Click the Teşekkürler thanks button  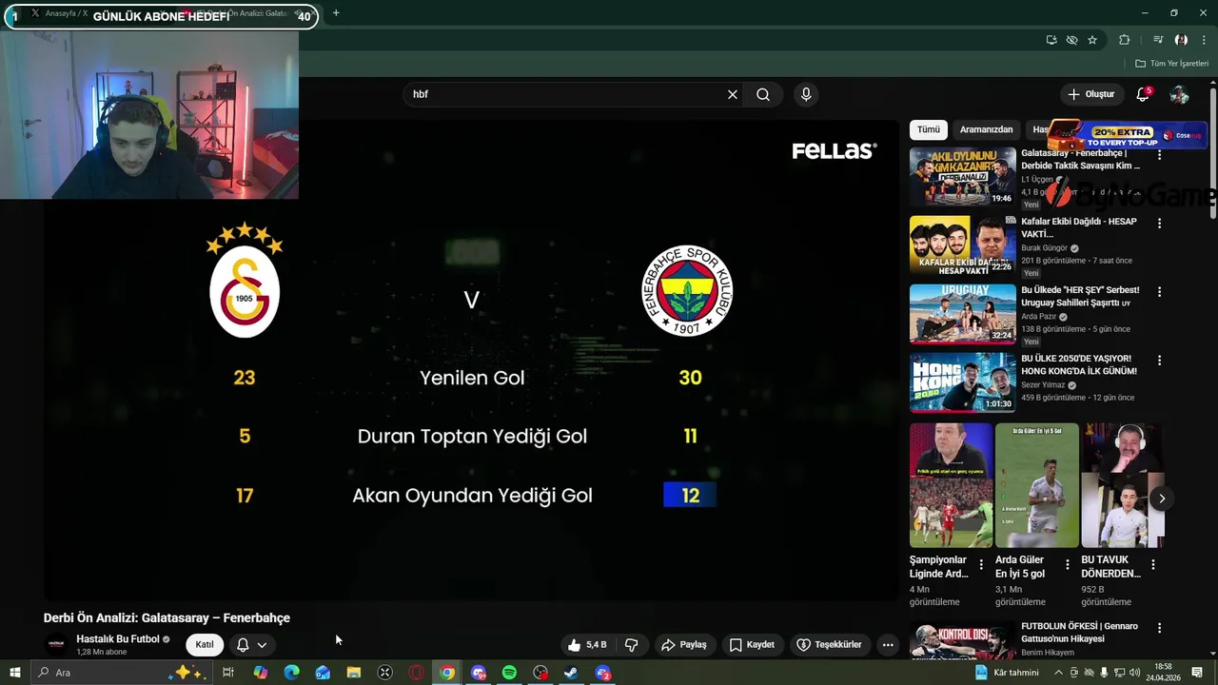830,645
